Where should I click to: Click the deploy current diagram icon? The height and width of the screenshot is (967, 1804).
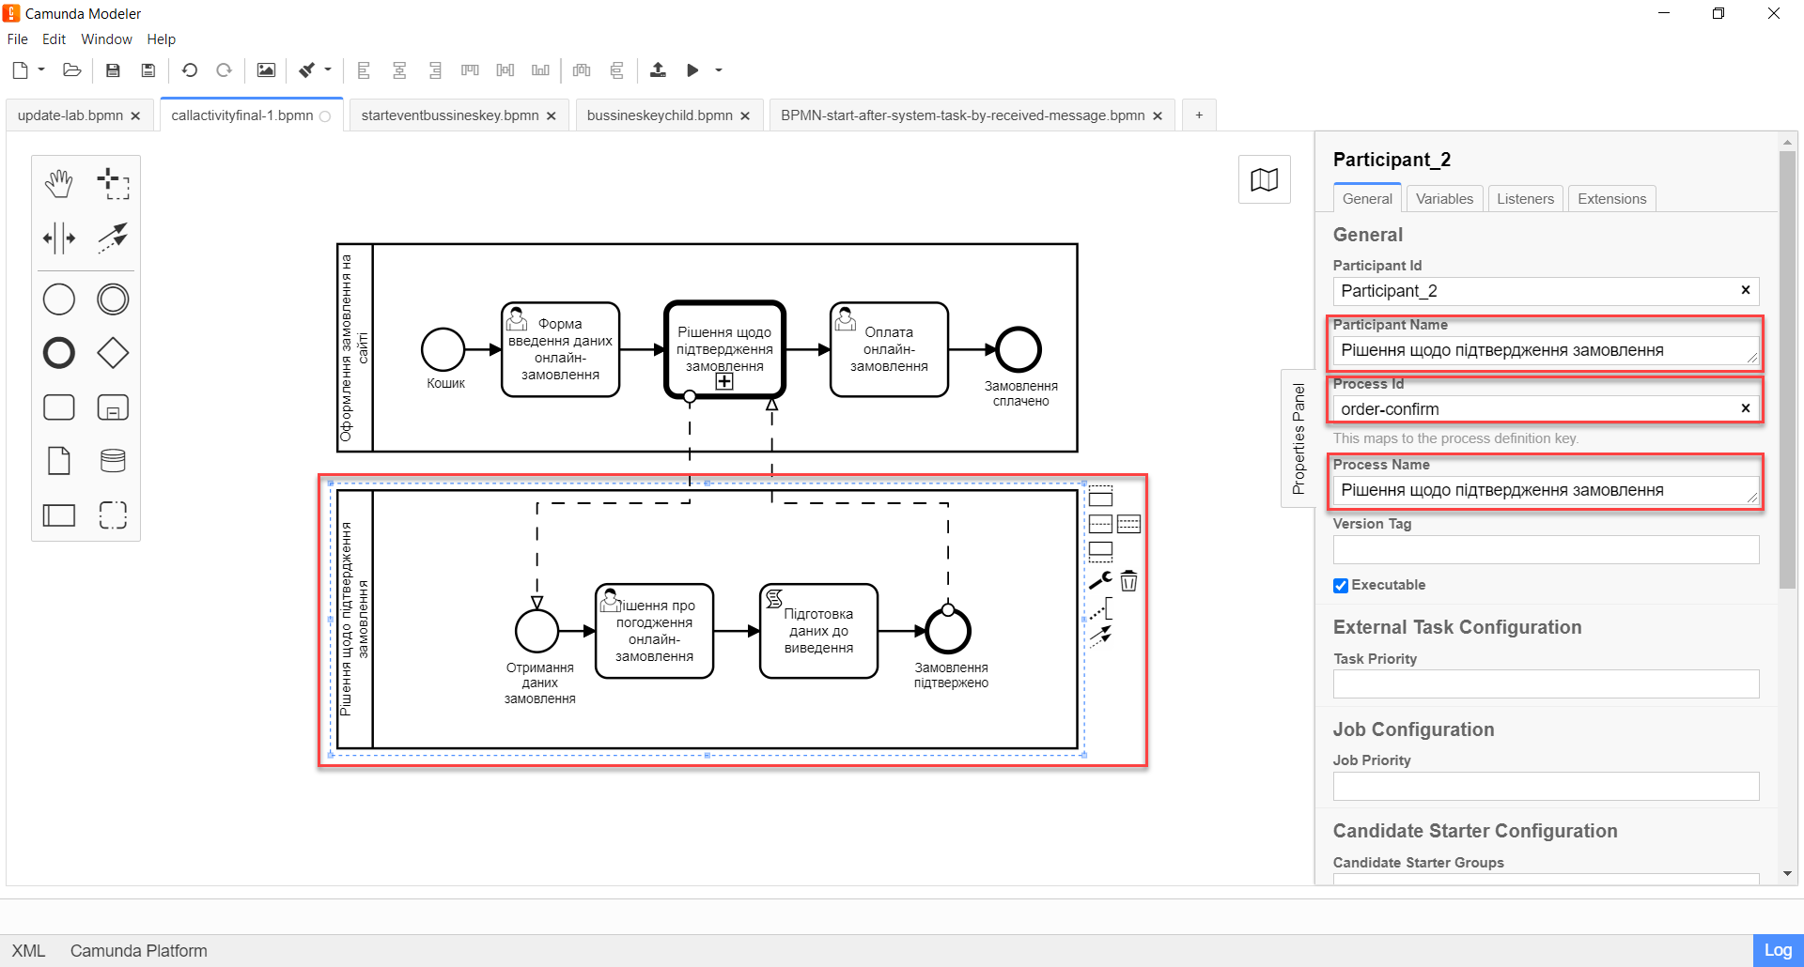pyautogui.click(x=658, y=70)
